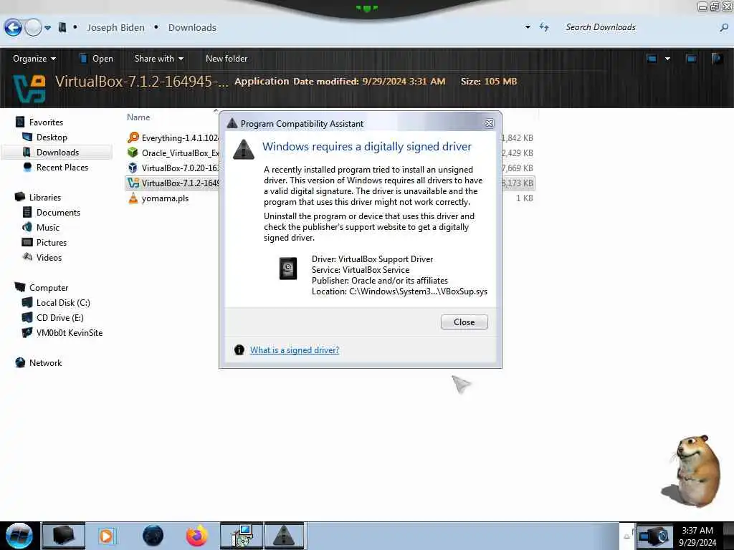Open the Organize menu

[34, 59]
